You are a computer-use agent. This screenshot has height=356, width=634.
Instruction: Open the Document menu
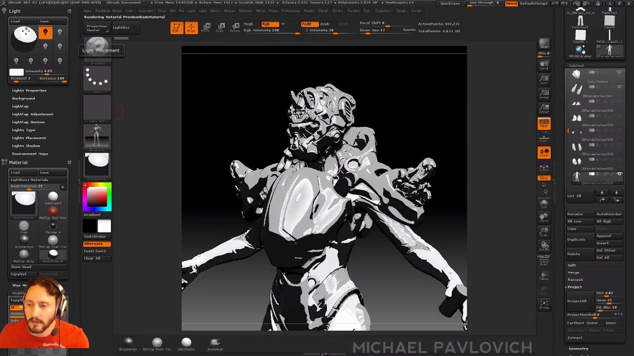coord(146,10)
